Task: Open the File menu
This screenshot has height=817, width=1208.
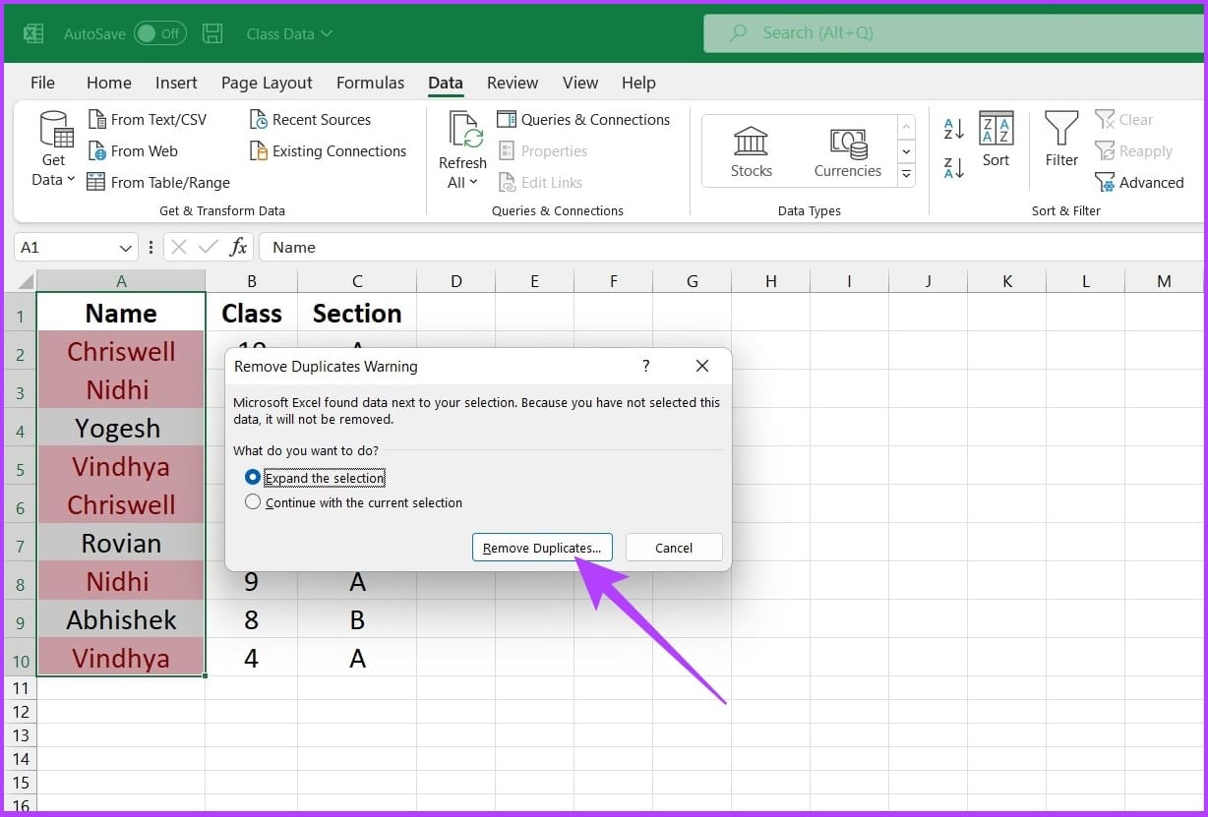Action: coord(42,83)
